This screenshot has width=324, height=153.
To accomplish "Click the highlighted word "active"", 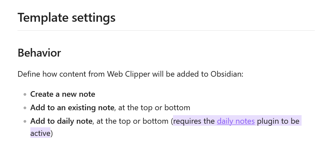I will (x=40, y=133).
